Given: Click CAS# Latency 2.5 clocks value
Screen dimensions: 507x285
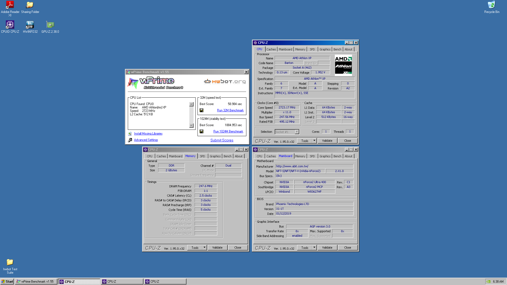Looking at the screenshot, I should coord(206,196).
